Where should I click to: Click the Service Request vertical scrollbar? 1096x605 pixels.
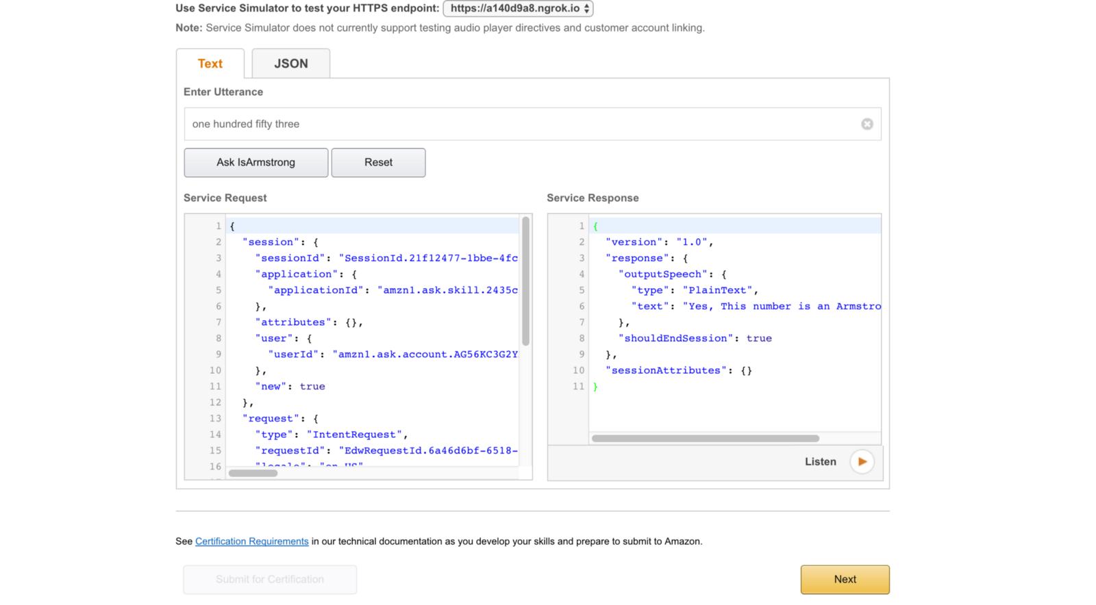click(525, 281)
